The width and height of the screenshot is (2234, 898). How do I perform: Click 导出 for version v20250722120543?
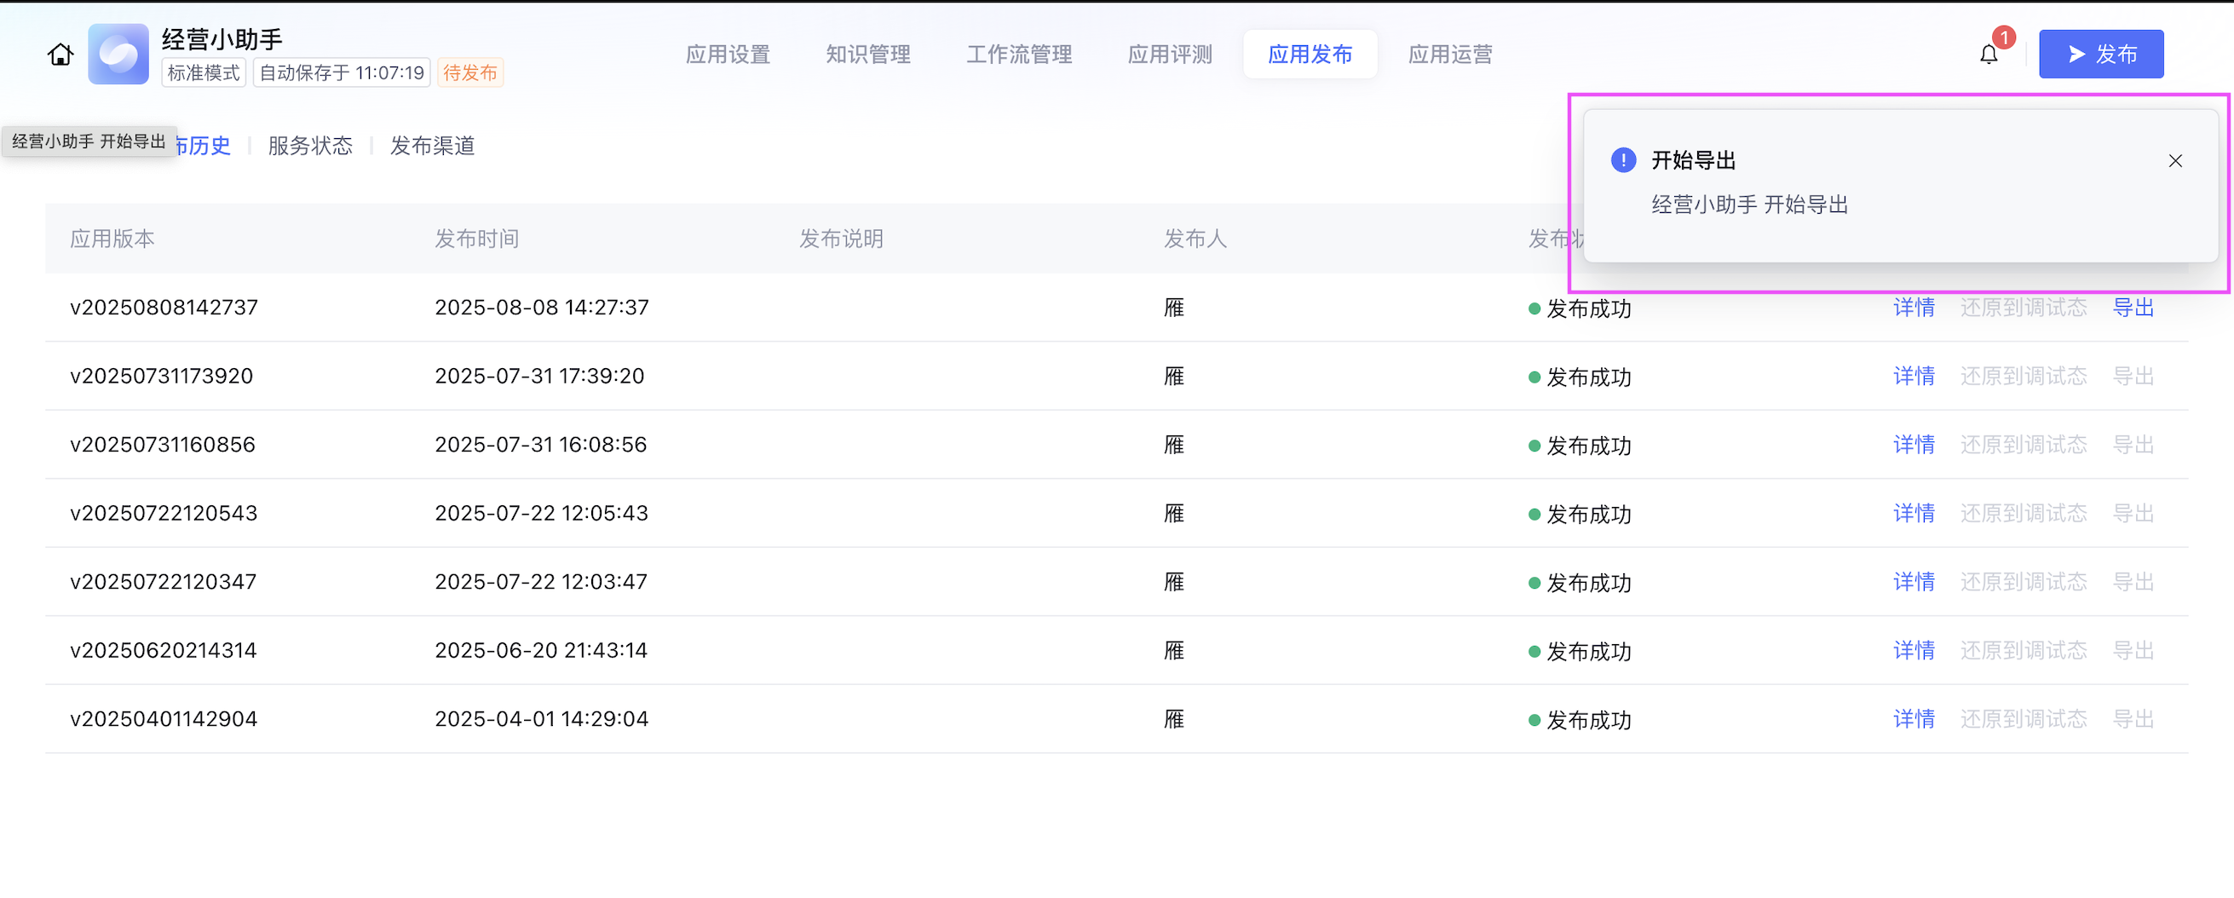tap(2133, 513)
